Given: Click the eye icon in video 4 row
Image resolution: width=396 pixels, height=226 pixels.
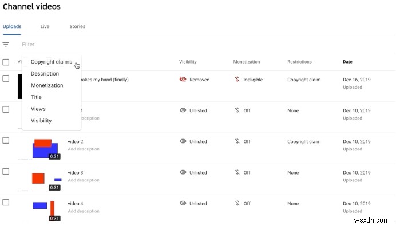Looking at the screenshot, I should 183,203.
